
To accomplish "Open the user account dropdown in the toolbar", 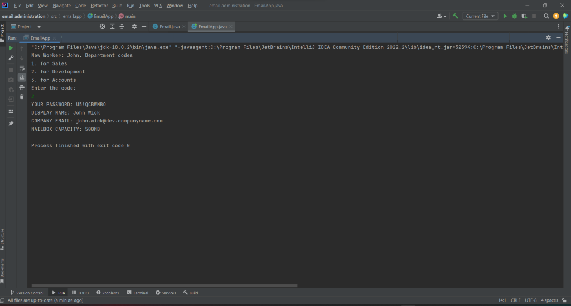I will [x=442, y=16].
